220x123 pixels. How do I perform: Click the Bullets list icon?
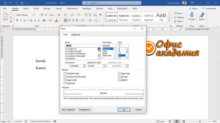tap(66, 15)
